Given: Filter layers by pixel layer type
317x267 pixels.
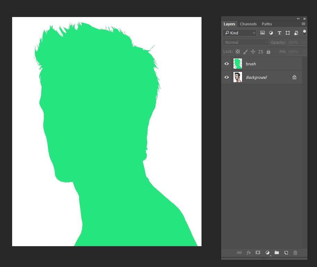Looking at the screenshot, I should 263,33.
